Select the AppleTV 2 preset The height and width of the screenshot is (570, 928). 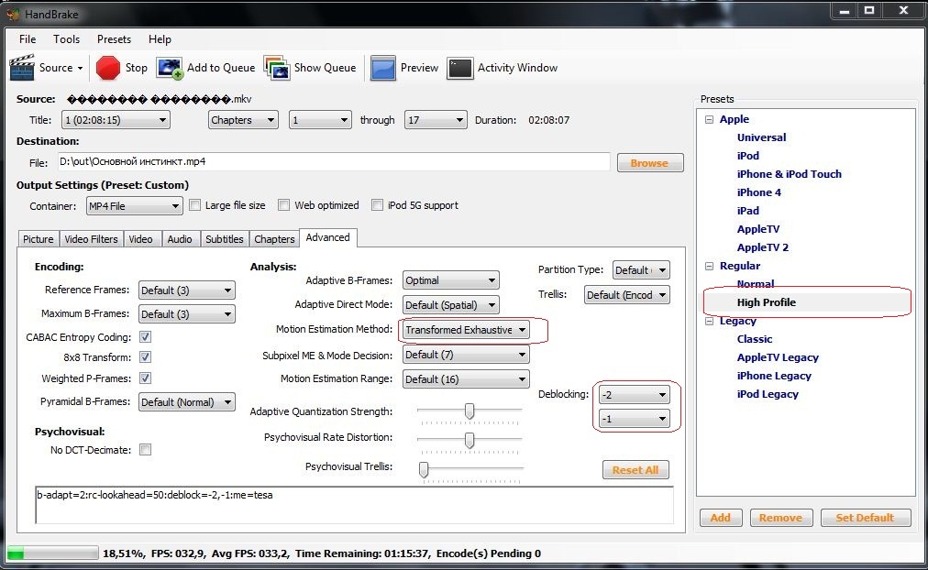coord(762,247)
